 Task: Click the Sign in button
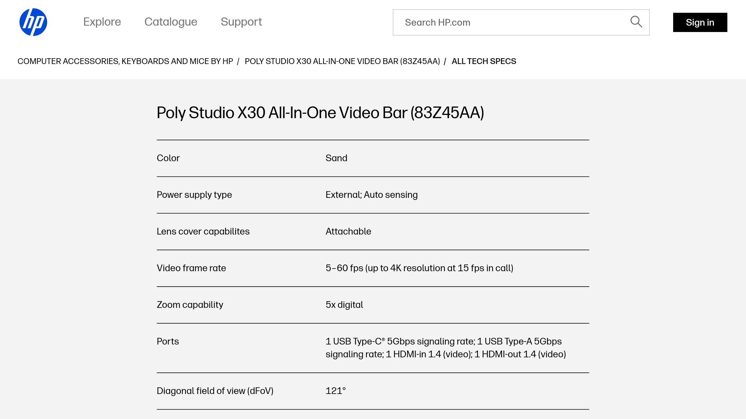coord(700,22)
